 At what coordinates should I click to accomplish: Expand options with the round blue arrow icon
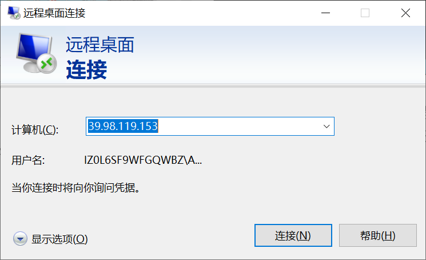[20, 239]
